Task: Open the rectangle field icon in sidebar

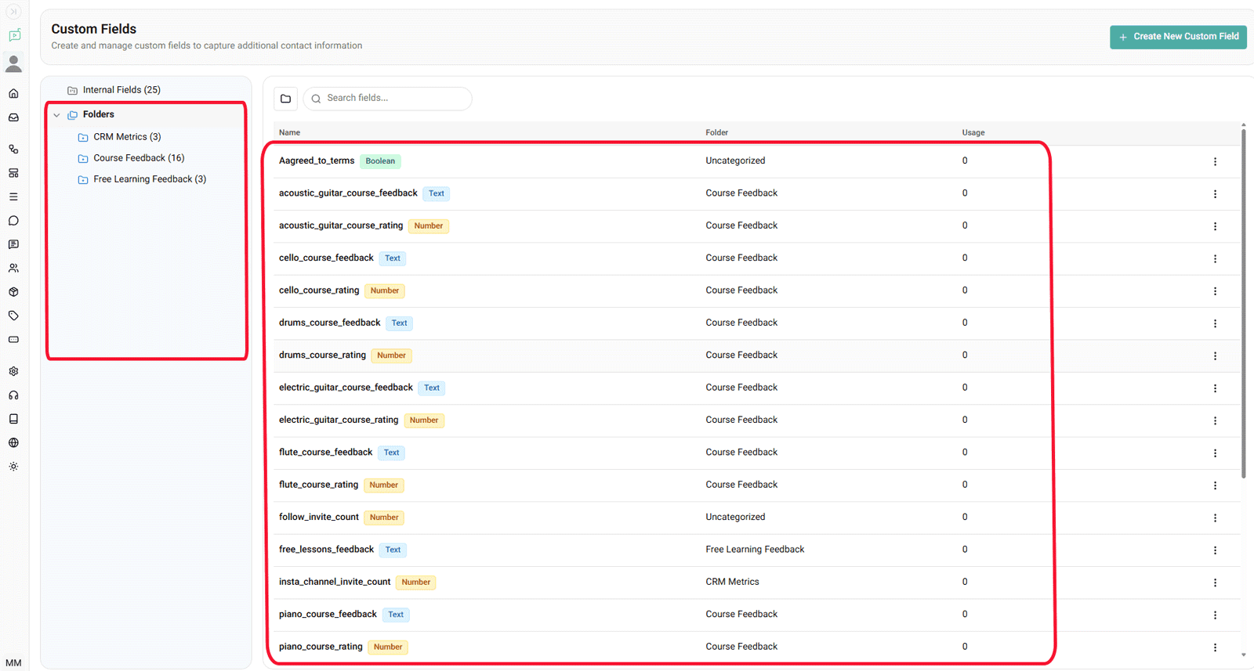Action: [13, 340]
